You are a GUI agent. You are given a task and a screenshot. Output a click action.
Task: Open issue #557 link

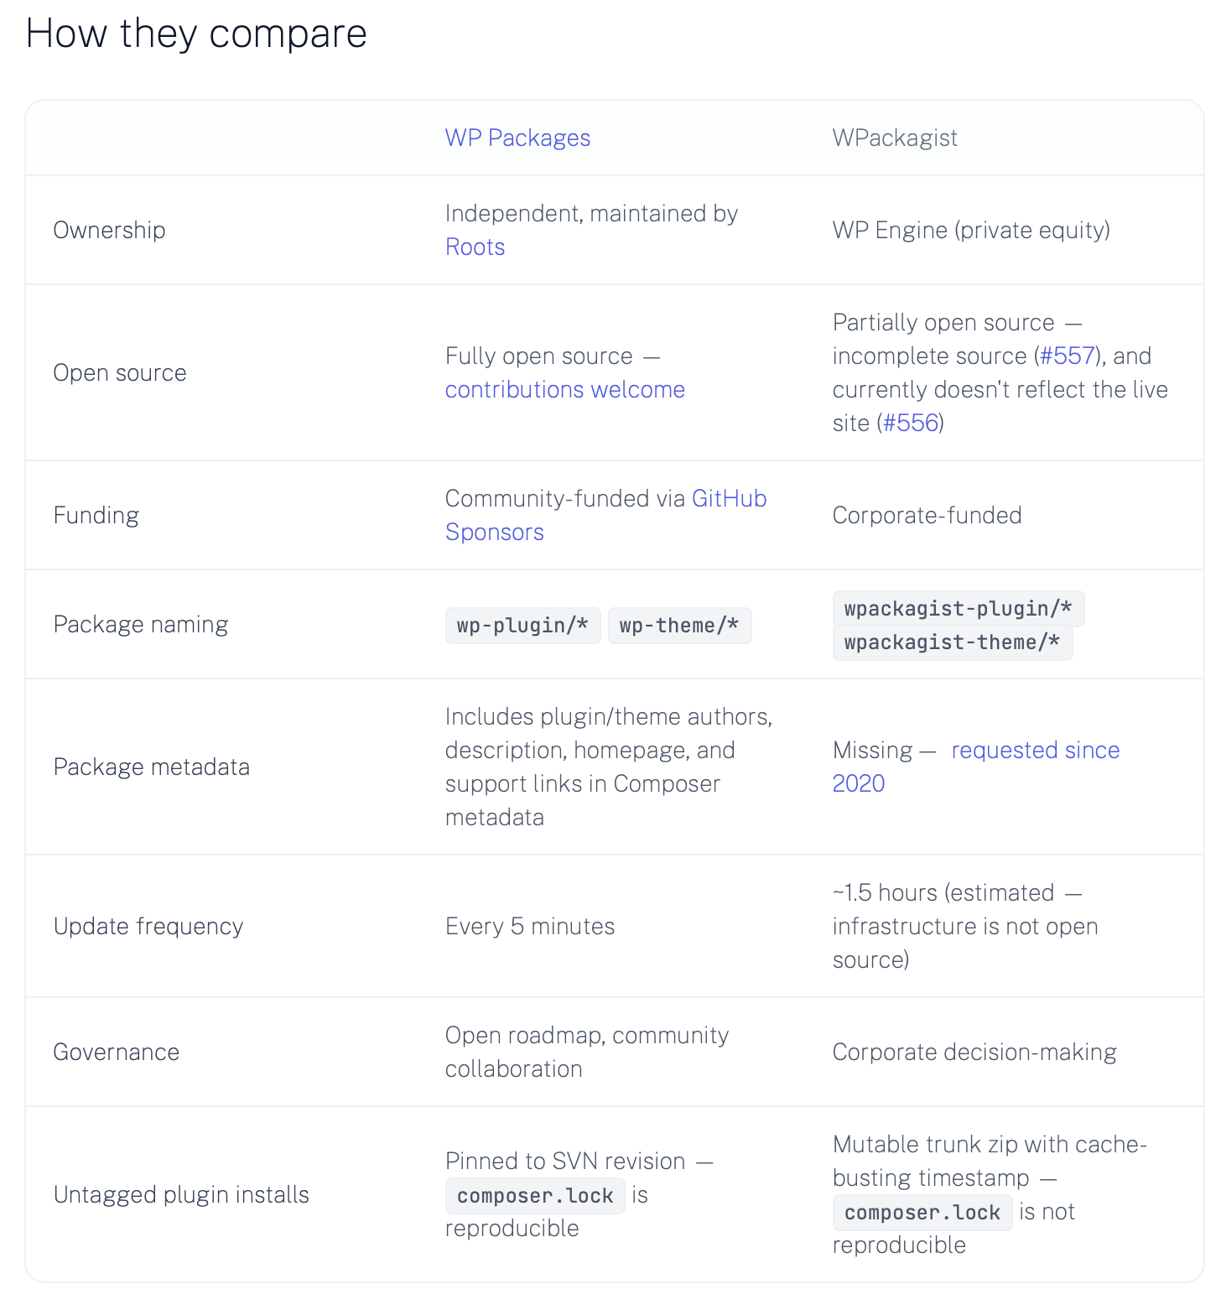1067,356
